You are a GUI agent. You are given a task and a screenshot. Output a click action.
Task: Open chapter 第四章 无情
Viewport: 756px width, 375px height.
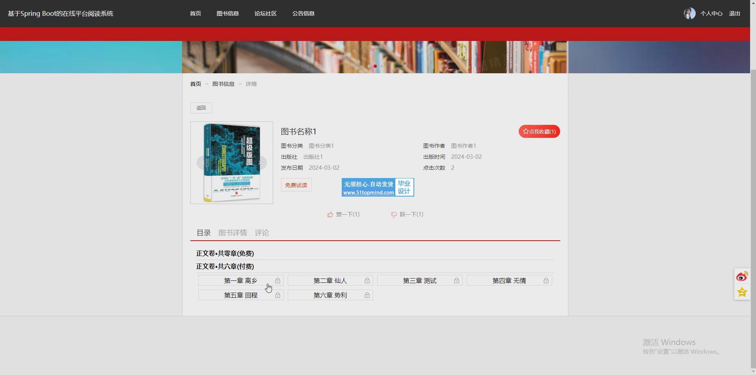[509, 280]
